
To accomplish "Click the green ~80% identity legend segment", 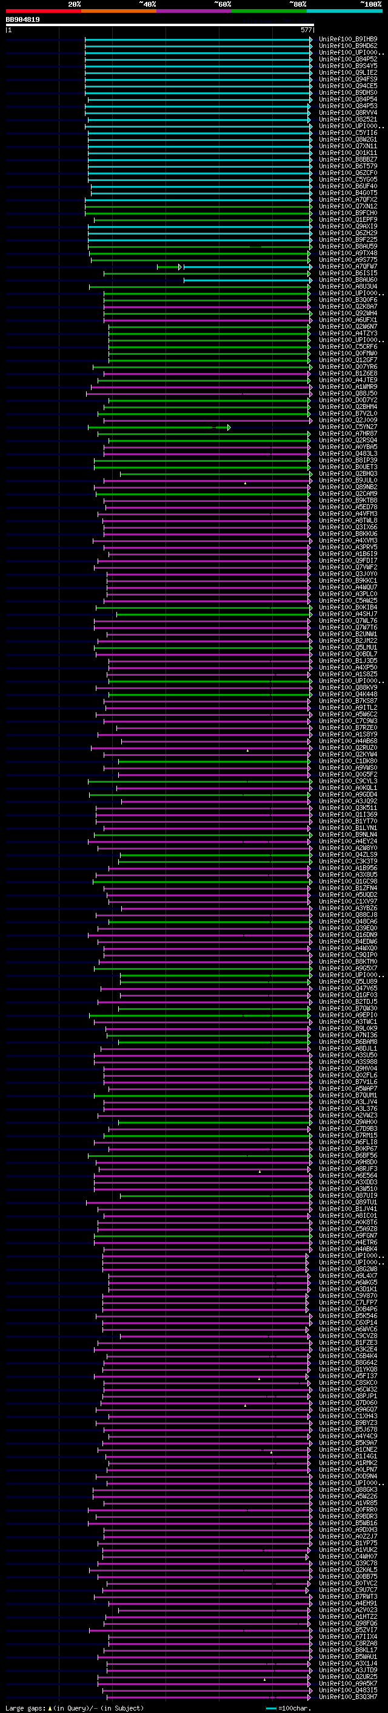I will pos(269,11).
